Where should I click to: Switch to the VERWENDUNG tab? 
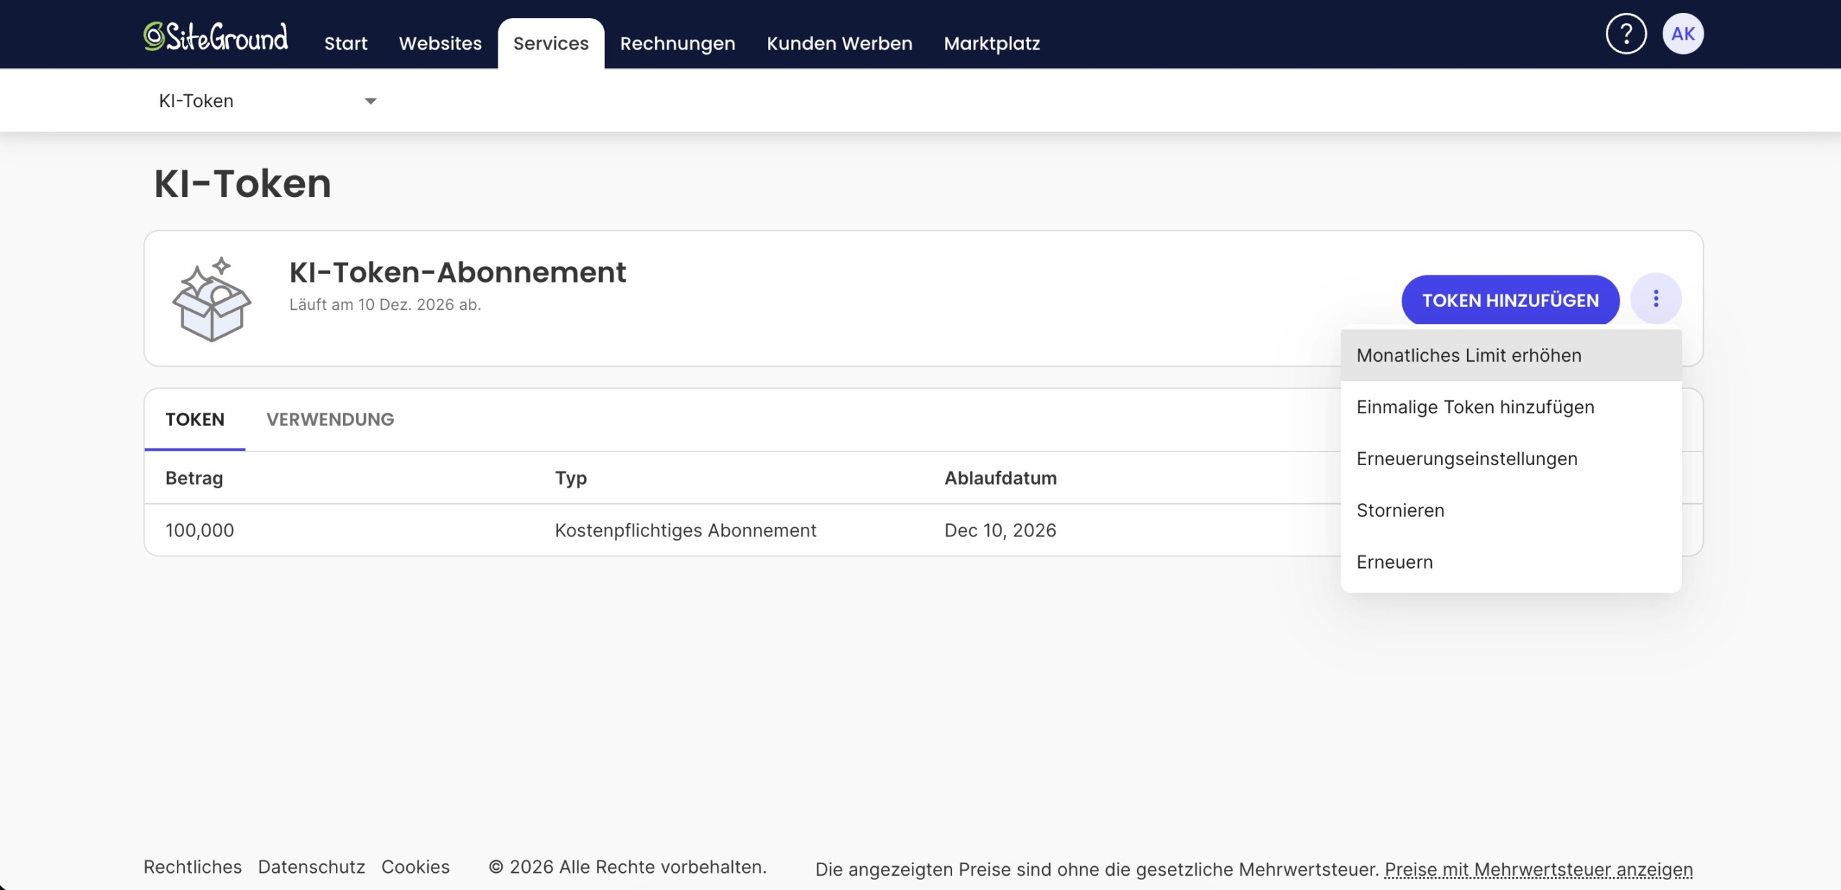tap(330, 419)
